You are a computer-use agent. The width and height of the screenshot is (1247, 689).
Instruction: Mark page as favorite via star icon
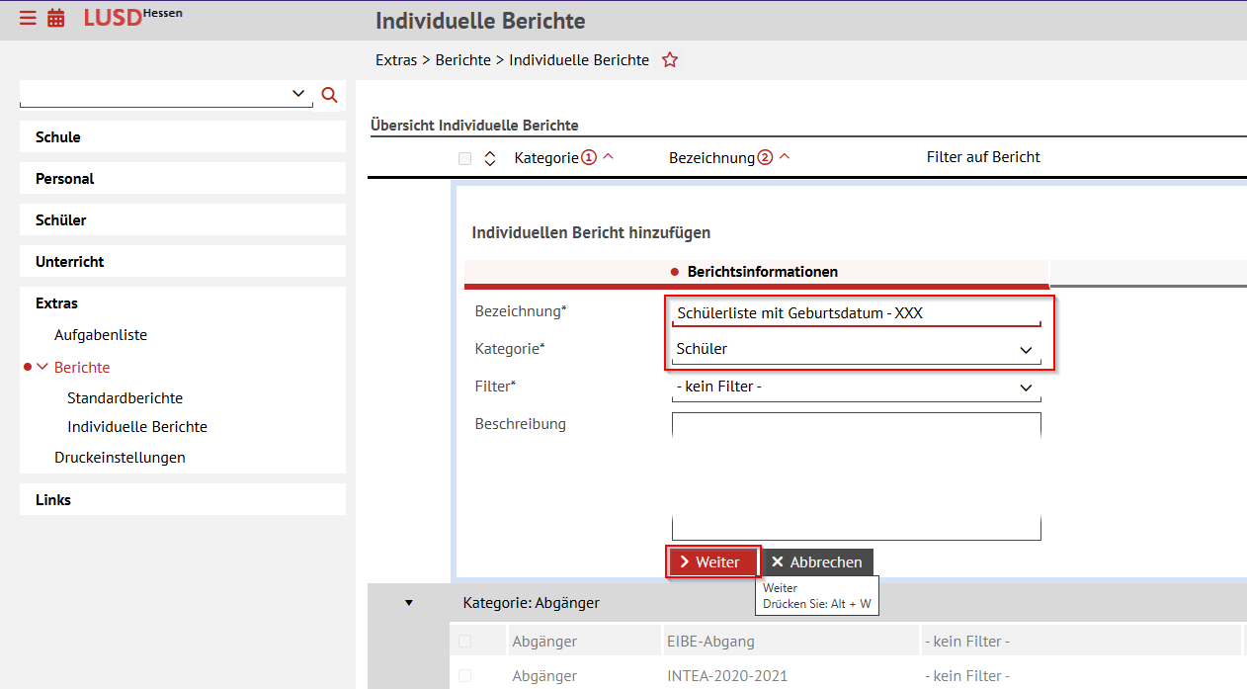pyautogui.click(x=670, y=59)
